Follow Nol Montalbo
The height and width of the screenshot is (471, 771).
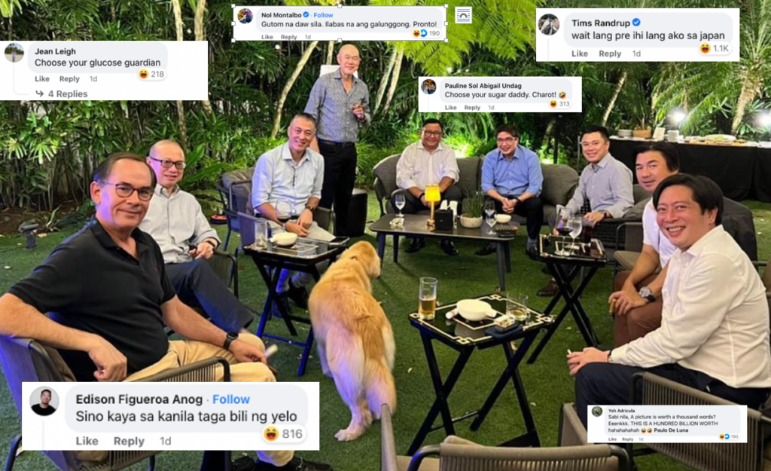323,15
